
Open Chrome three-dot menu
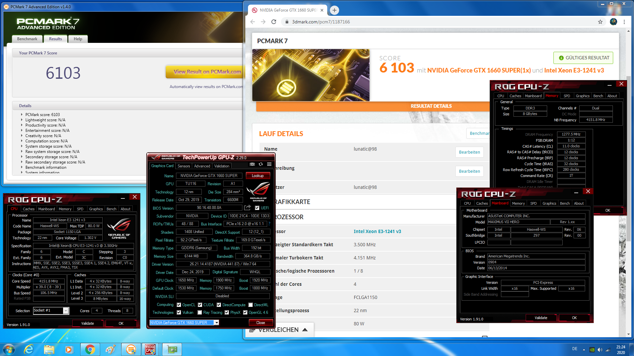pos(624,22)
